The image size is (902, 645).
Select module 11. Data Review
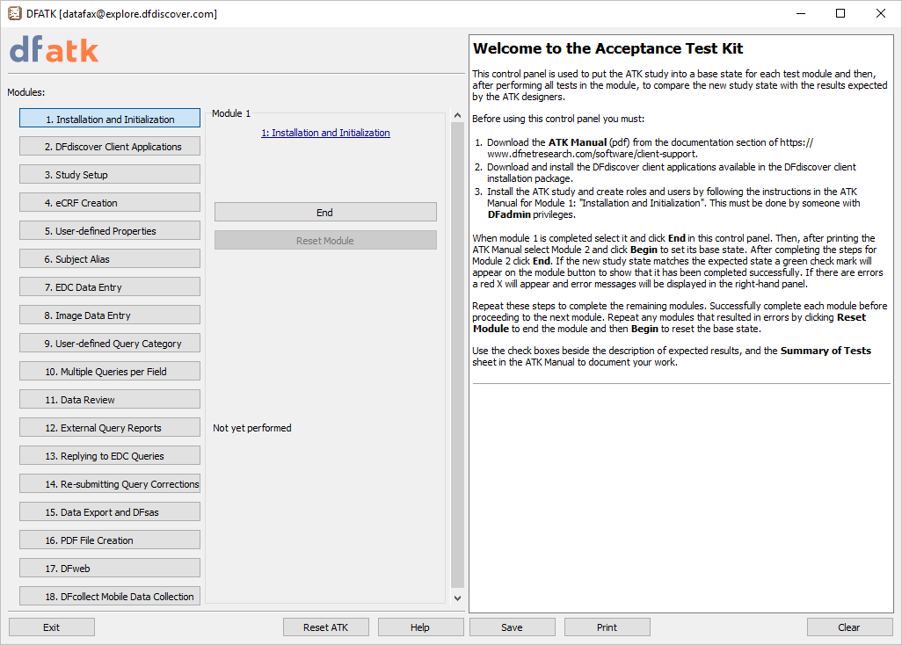(x=110, y=400)
